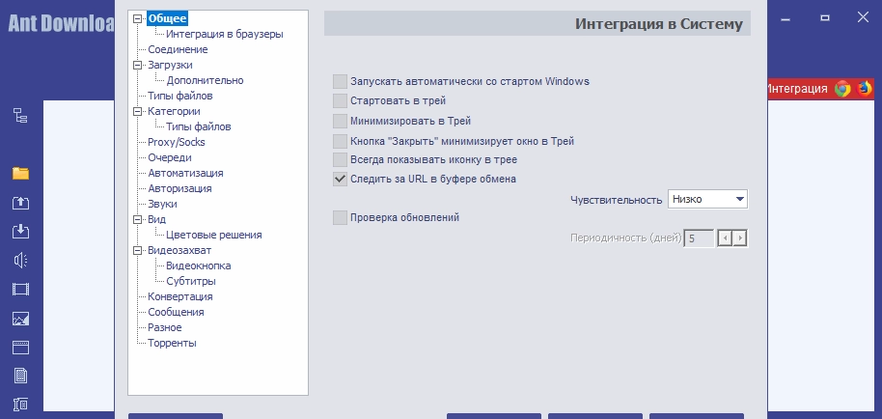This screenshot has height=419, width=882.
Task: Open the Чувствительность dropdown
Action: point(707,199)
